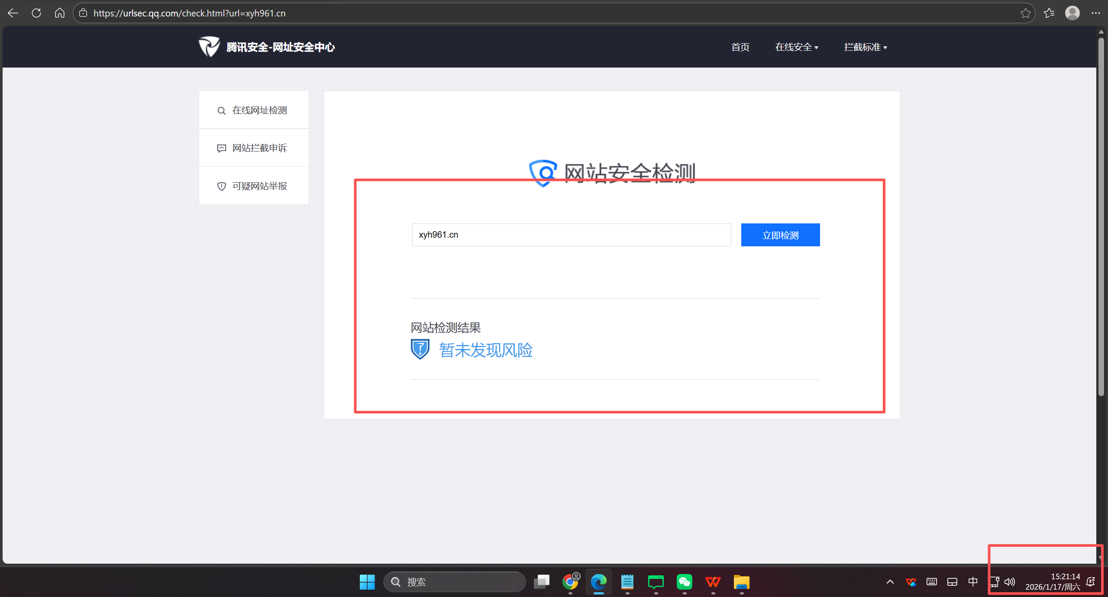Go to 首页 in navigation
The image size is (1108, 597).
(740, 47)
